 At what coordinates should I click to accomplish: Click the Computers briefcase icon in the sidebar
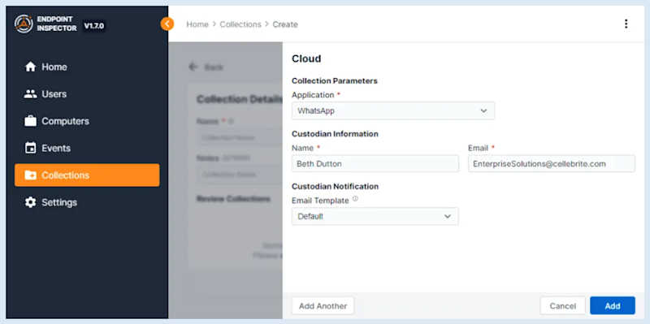point(31,121)
